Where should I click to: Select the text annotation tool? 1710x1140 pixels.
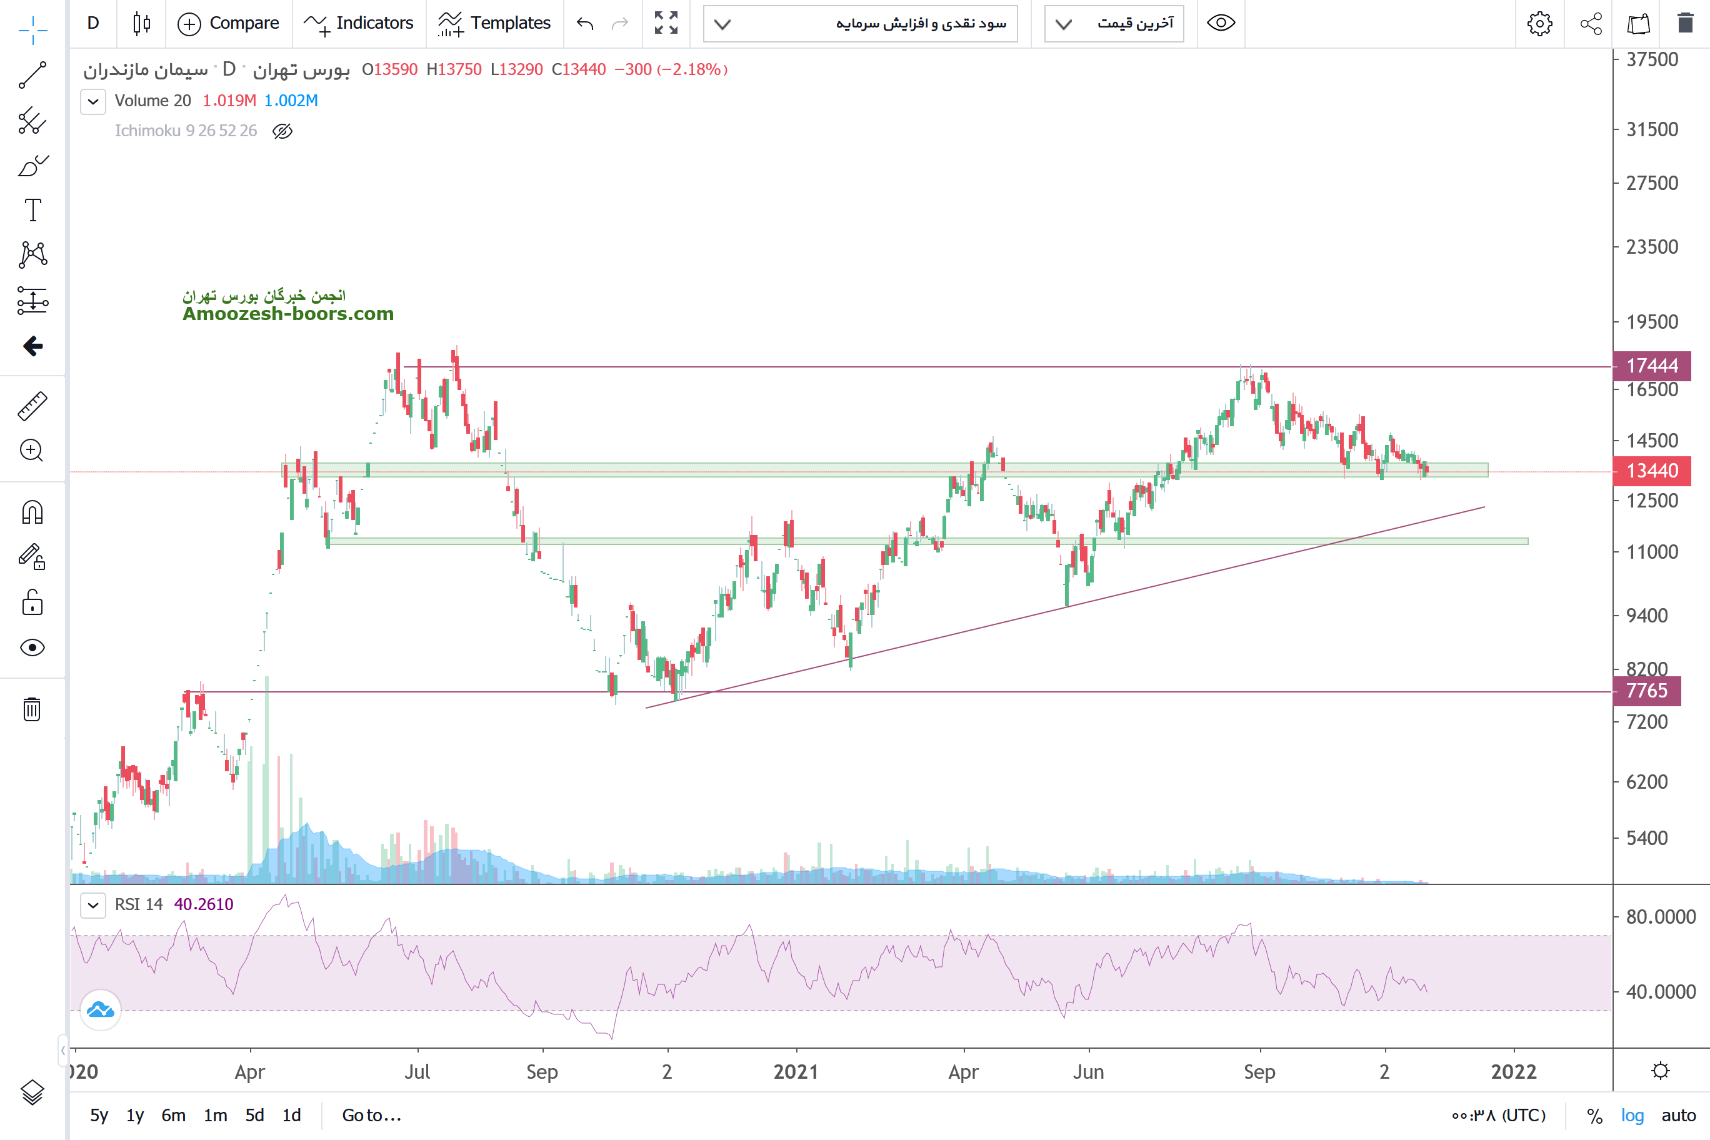coord(32,210)
